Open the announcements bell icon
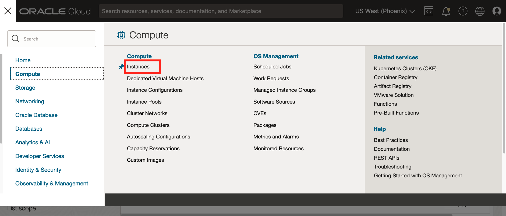This screenshot has height=216, width=506. coord(446,11)
